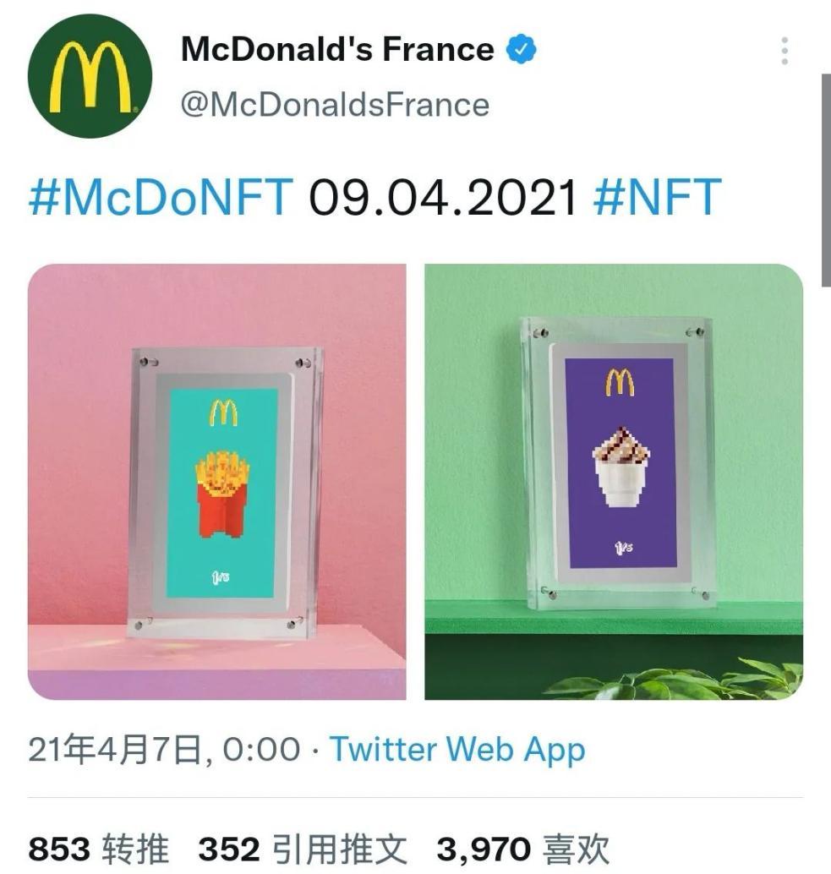Click the pixel sundae artwork
The width and height of the screenshot is (831, 874).
click(x=620, y=468)
